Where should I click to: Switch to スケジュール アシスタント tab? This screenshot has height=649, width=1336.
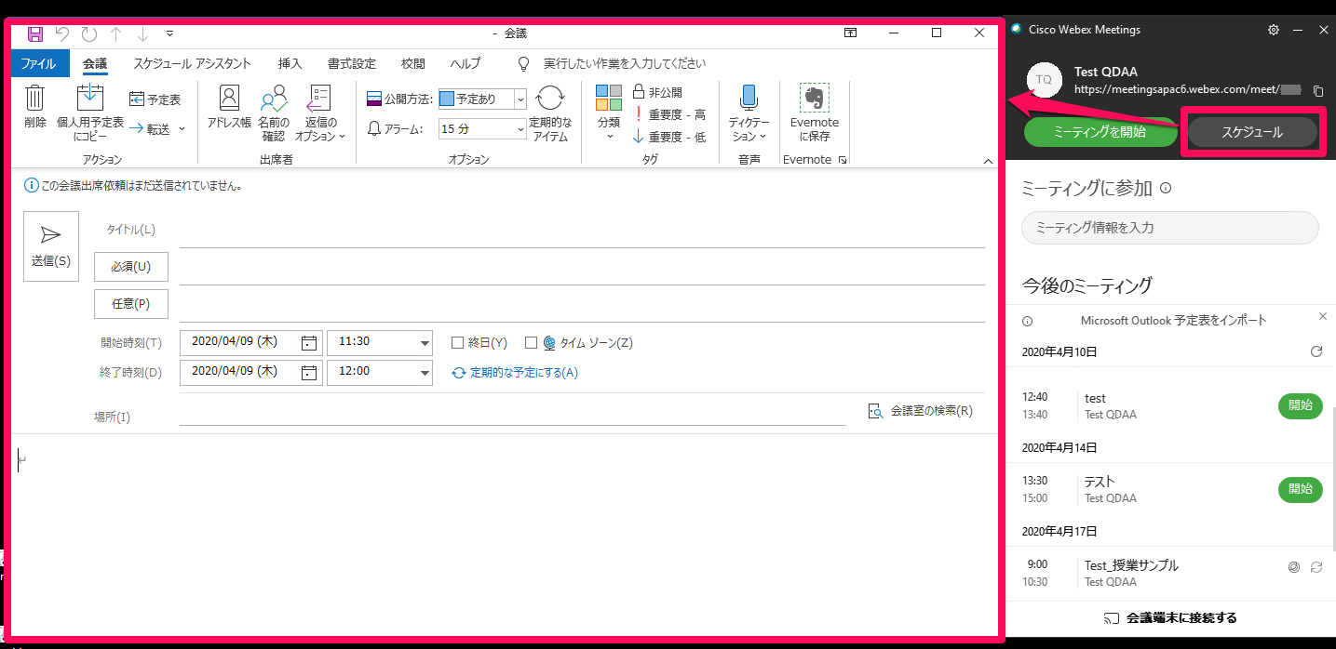click(x=192, y=64)
